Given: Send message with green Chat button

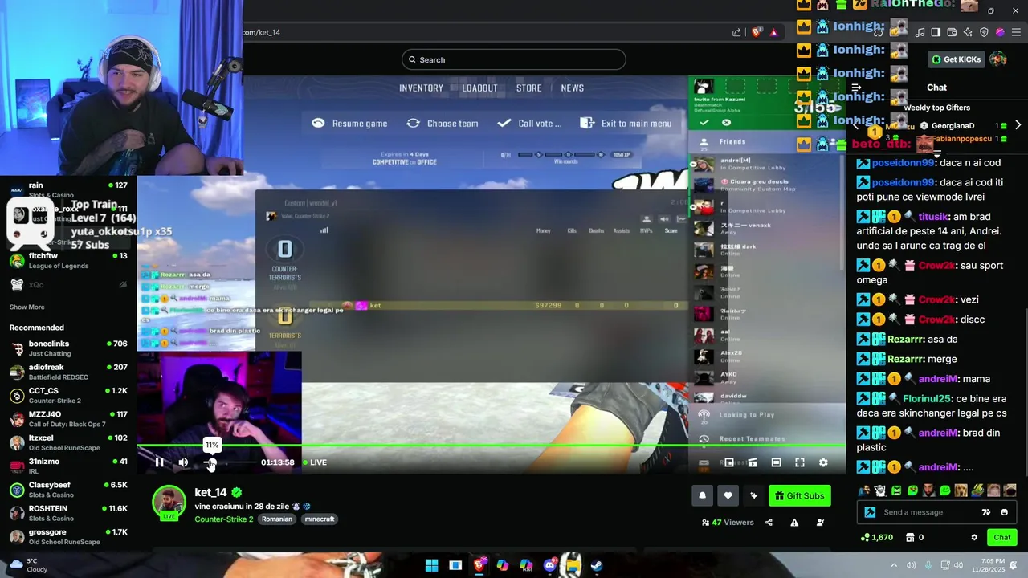Looking at the screenshot, I should [x=1002, y=537].
